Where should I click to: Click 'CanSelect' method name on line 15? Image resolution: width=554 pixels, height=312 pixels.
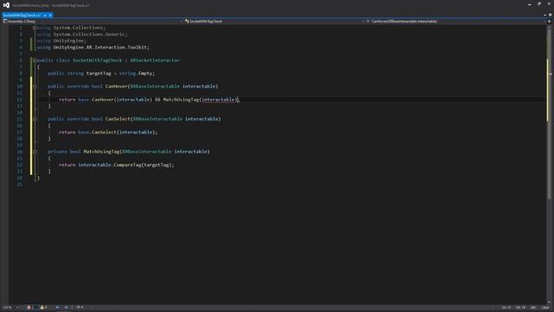118,119
